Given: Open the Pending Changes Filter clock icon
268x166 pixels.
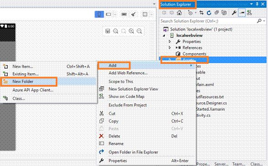Looking at the screenshot, I should coord(190,13).
